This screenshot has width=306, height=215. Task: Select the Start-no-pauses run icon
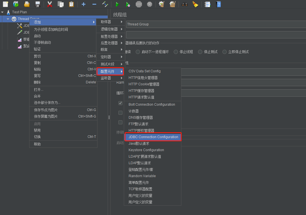pyautogui.click(x=127, y=4)
